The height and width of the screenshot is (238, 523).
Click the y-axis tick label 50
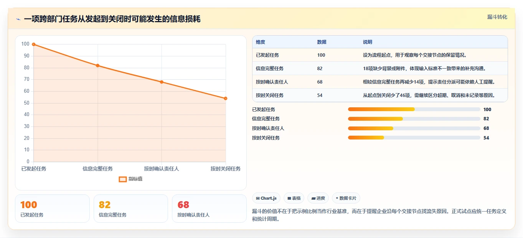pyautogui.click(x=26, y=103)
